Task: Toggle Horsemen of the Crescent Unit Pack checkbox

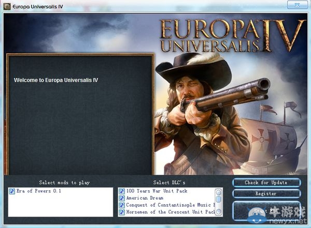Action: (122, 212)
